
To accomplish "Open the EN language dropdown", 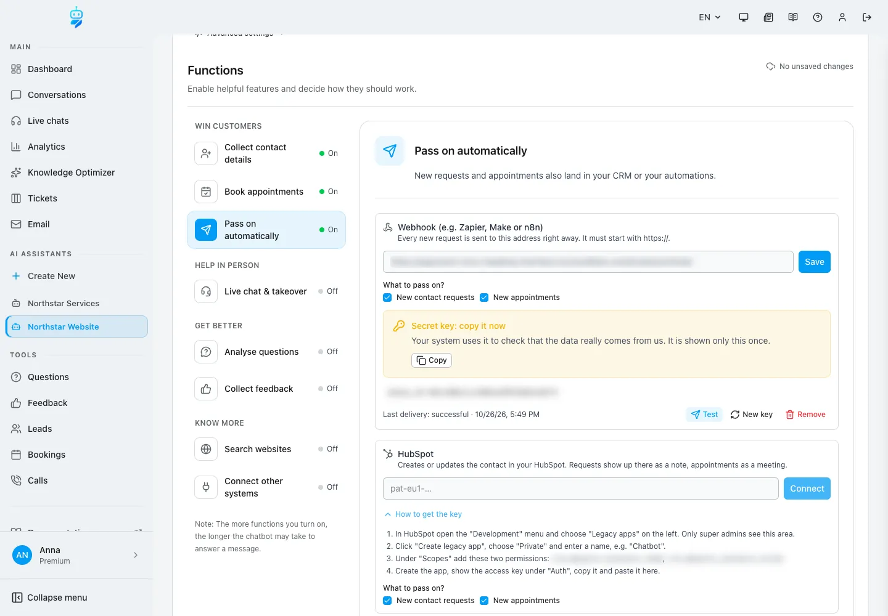I will click(710, 17).
